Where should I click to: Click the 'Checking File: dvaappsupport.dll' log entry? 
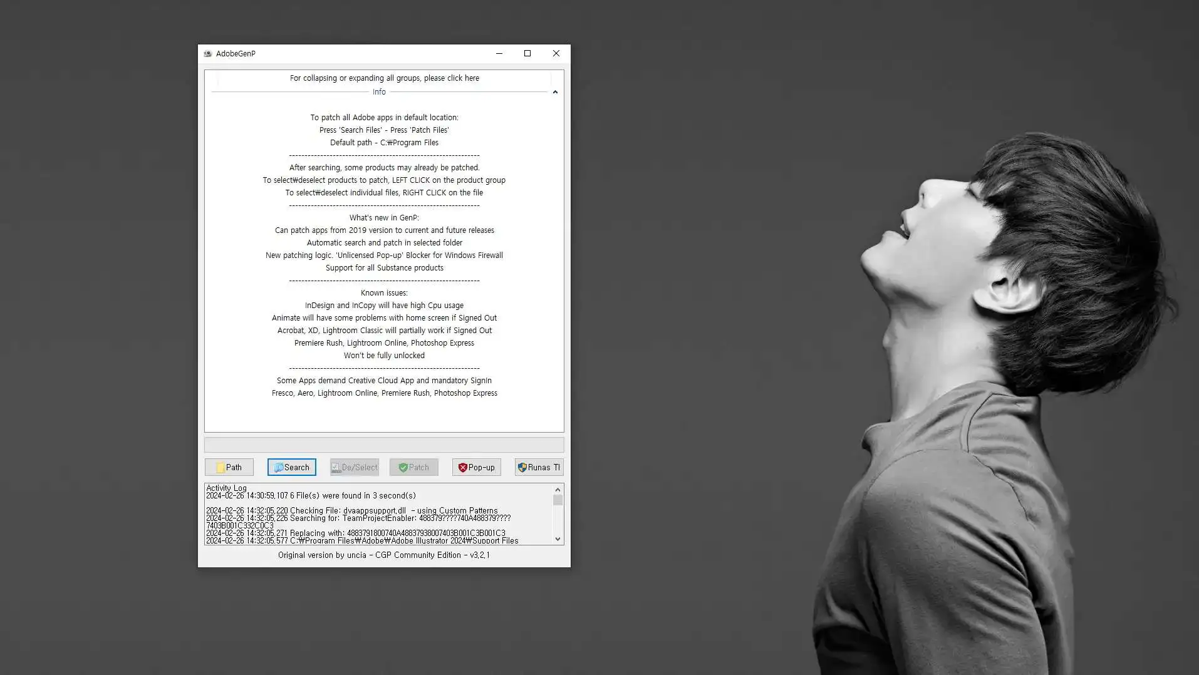pos(352,511)
